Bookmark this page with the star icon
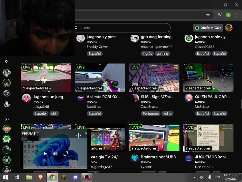The image size is (242, 182). [x=208, y=15]
